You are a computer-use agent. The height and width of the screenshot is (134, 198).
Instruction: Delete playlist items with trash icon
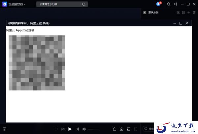tap(194, 12)
